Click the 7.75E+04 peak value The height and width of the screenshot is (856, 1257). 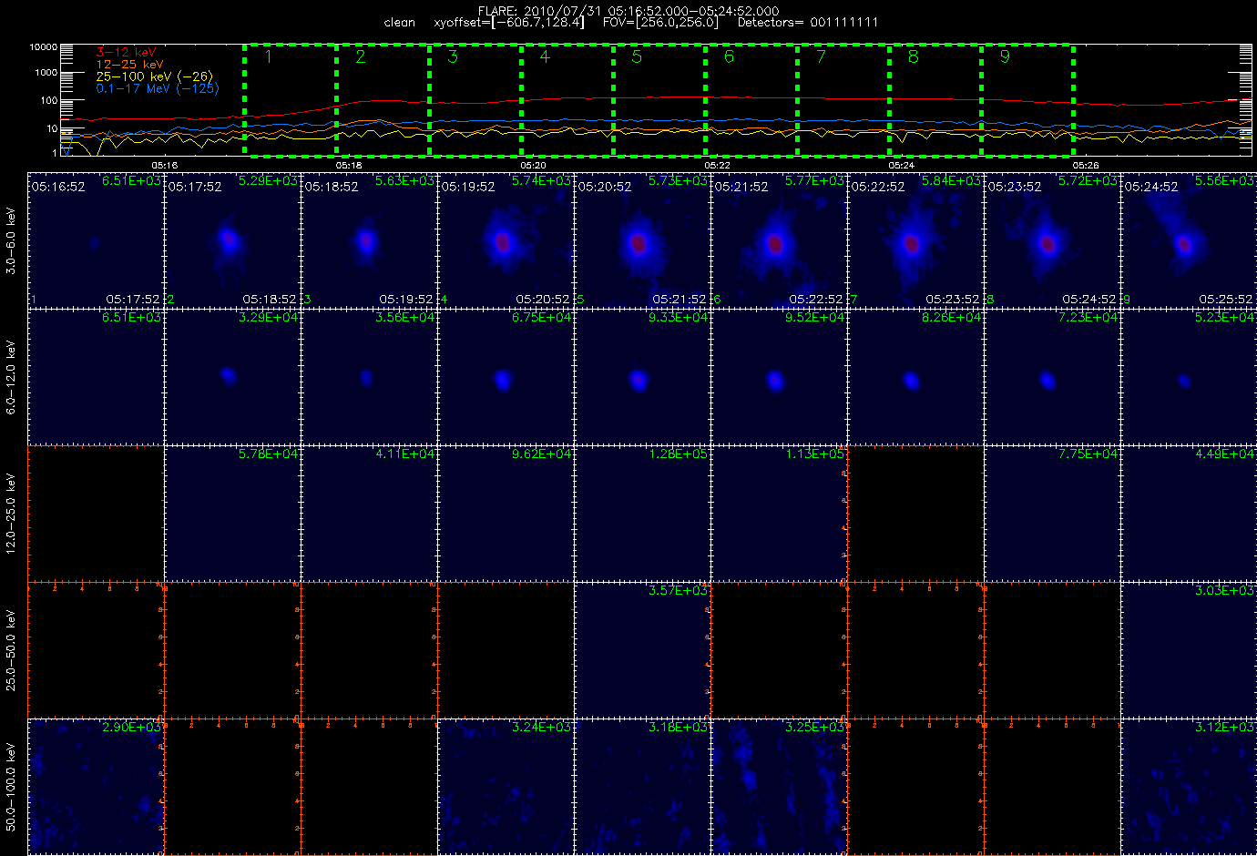(x=1088, y=454)
